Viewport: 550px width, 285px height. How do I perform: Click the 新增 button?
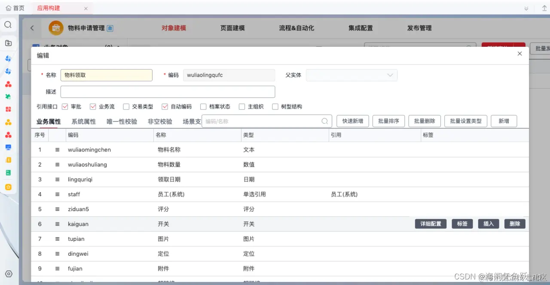pos(504,121)
